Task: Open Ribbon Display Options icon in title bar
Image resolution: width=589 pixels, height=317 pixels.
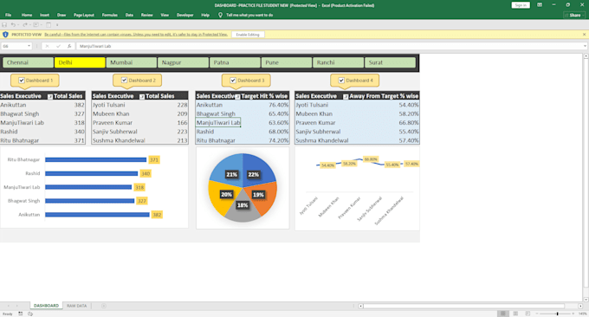Action: click(x=540, y=5)
